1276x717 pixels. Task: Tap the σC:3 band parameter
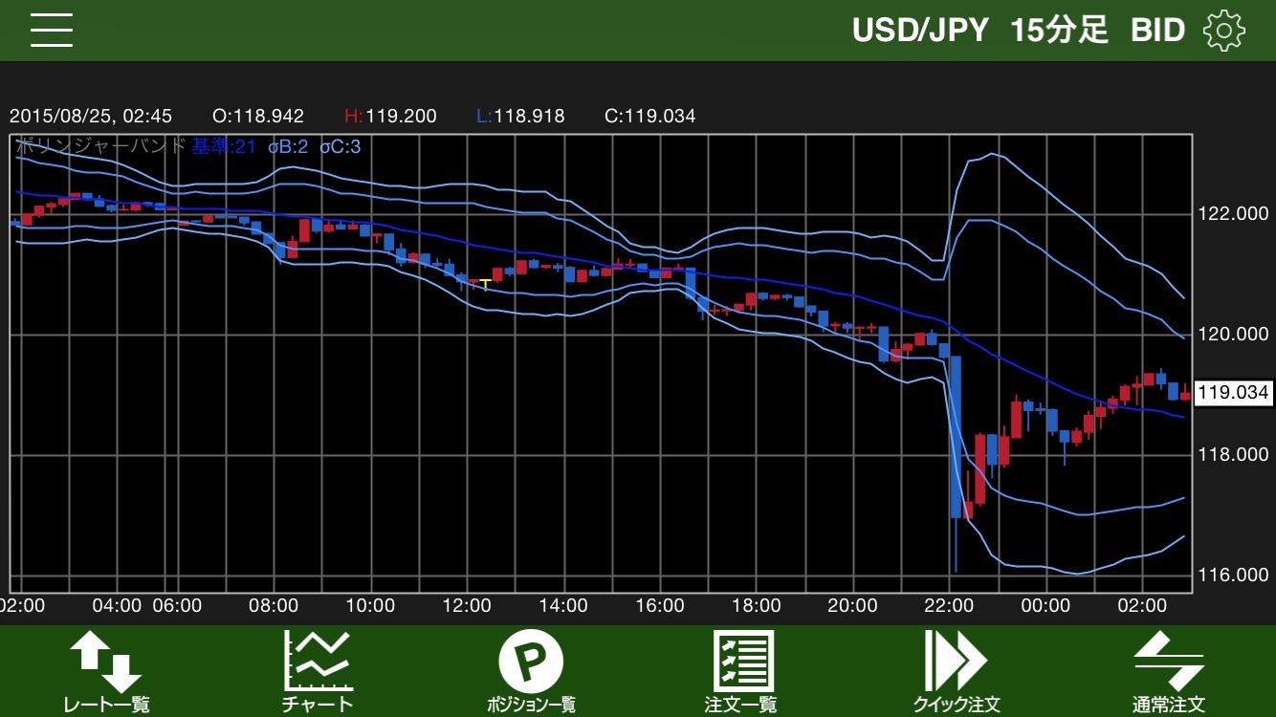340,146
